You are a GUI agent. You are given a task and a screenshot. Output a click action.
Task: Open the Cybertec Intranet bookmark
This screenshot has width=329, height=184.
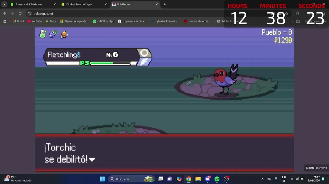[x=165, y=21]
